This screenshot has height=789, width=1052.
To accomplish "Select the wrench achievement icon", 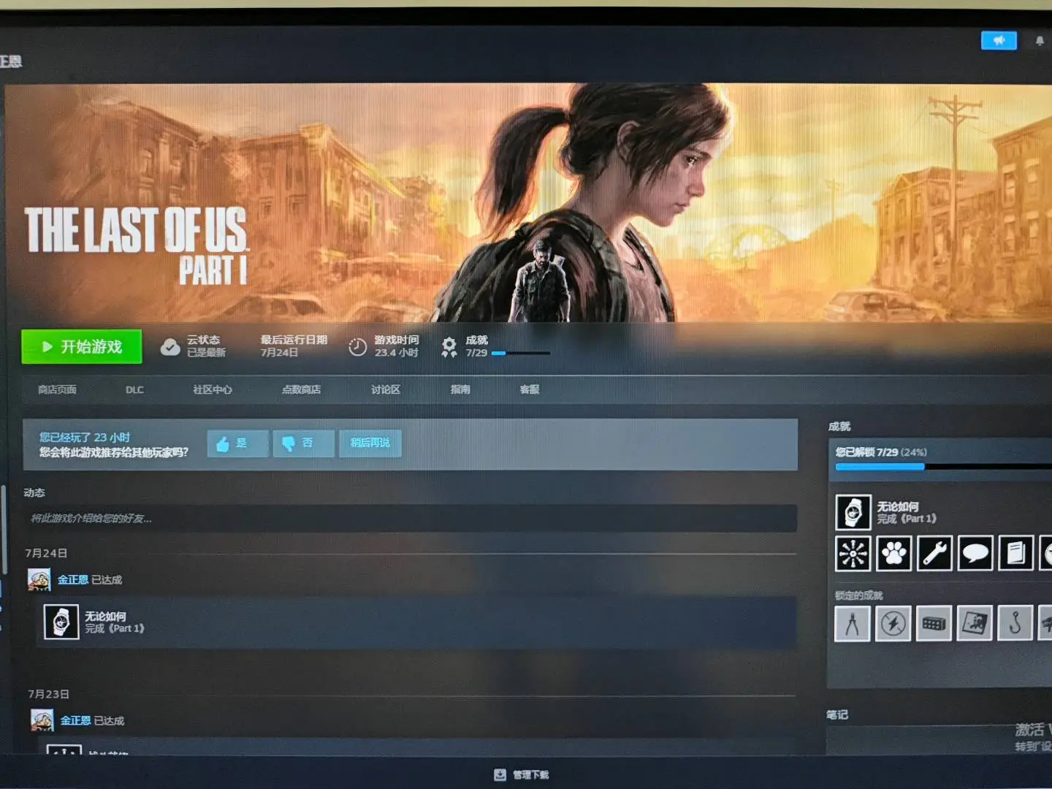I will [934, 553].
